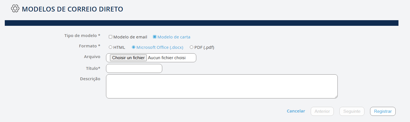This screenshot has height=122, width=410.
Task: Click the Arquivo field label
Action: point(92,57)
